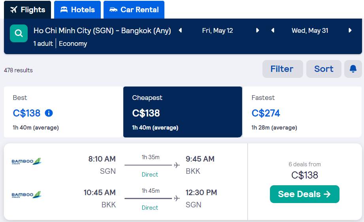This screenshot has width=364, height=222.
Task: Select previous day arrow for Fri, May 12
Action: [x=180, y=30]
